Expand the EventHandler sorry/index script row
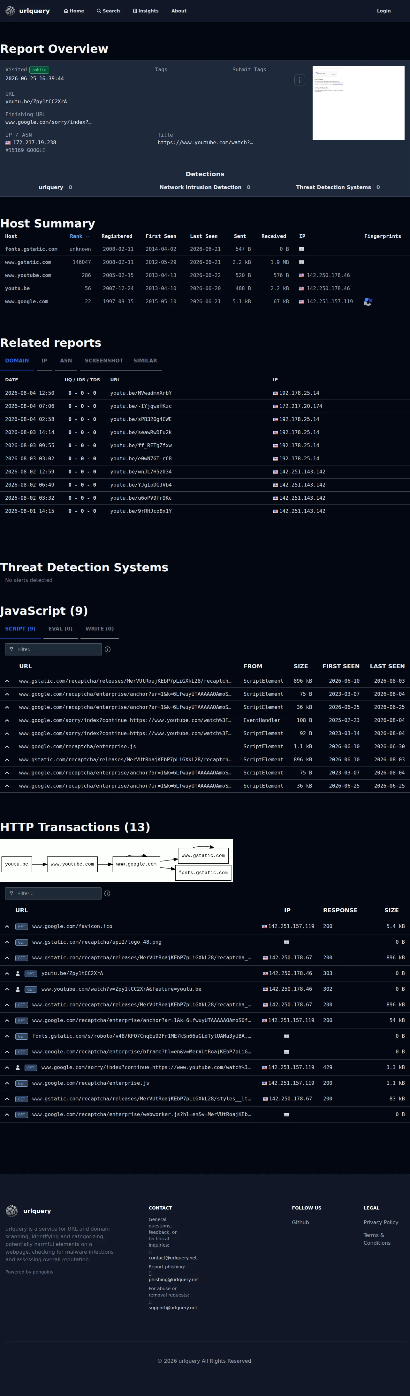Viewport: 410px width, 1396px height. (7, 720)
